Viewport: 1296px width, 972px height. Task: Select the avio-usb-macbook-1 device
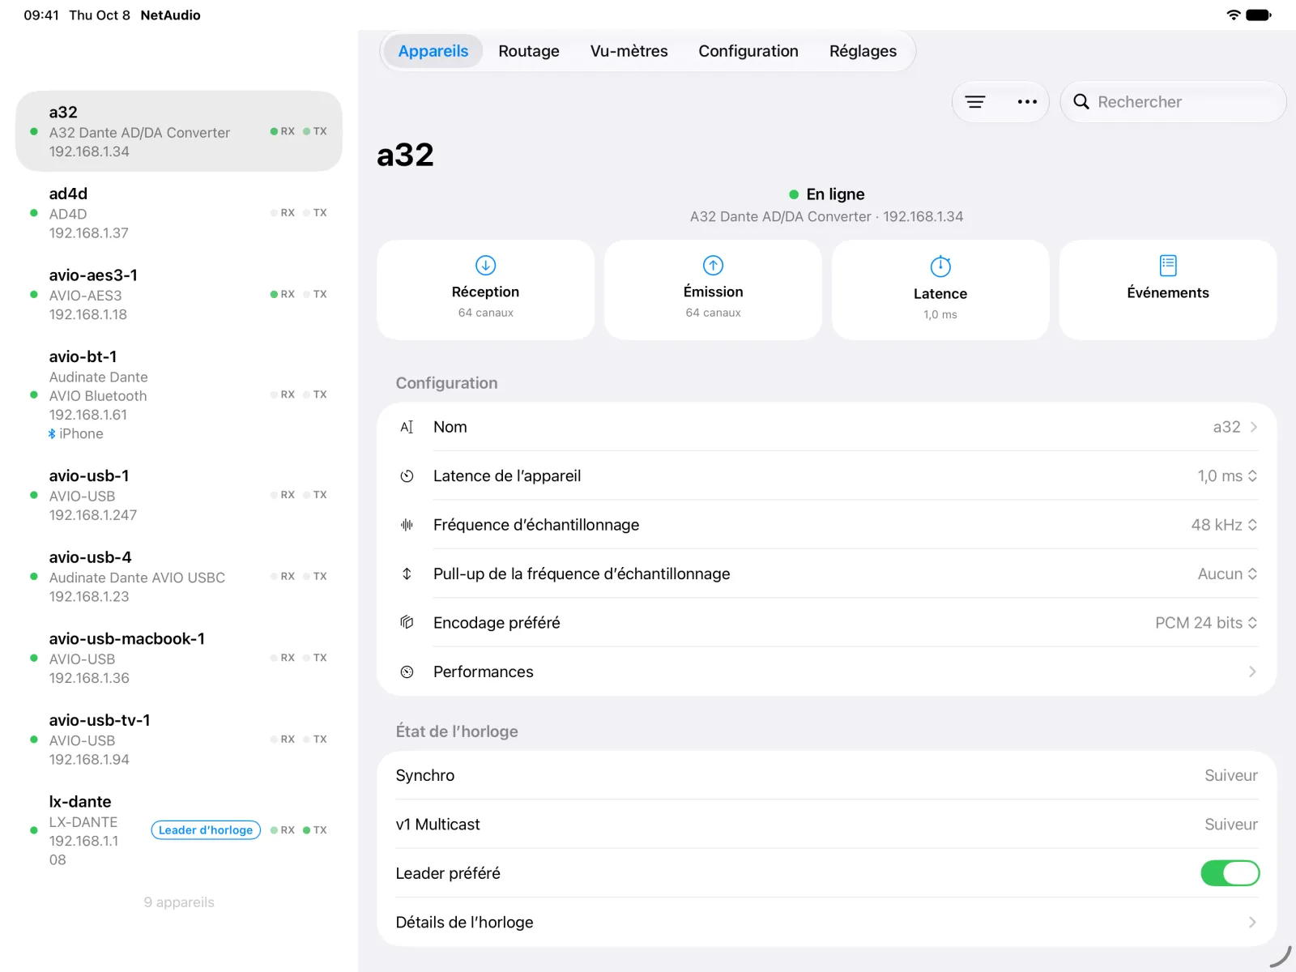[179, 658]
